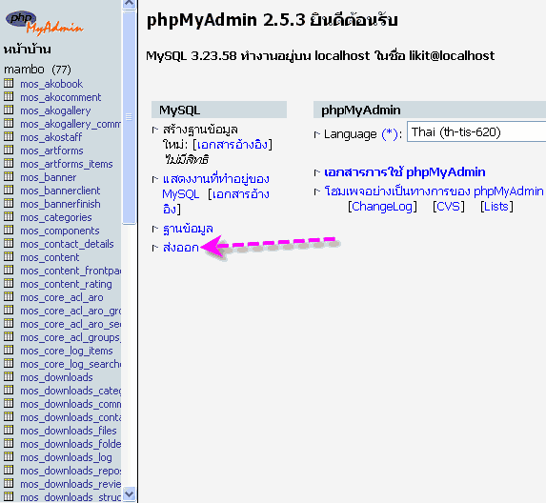Open the mos_downloads_files table
Viewport: 546px width, 503px height.
click(69, 431)
